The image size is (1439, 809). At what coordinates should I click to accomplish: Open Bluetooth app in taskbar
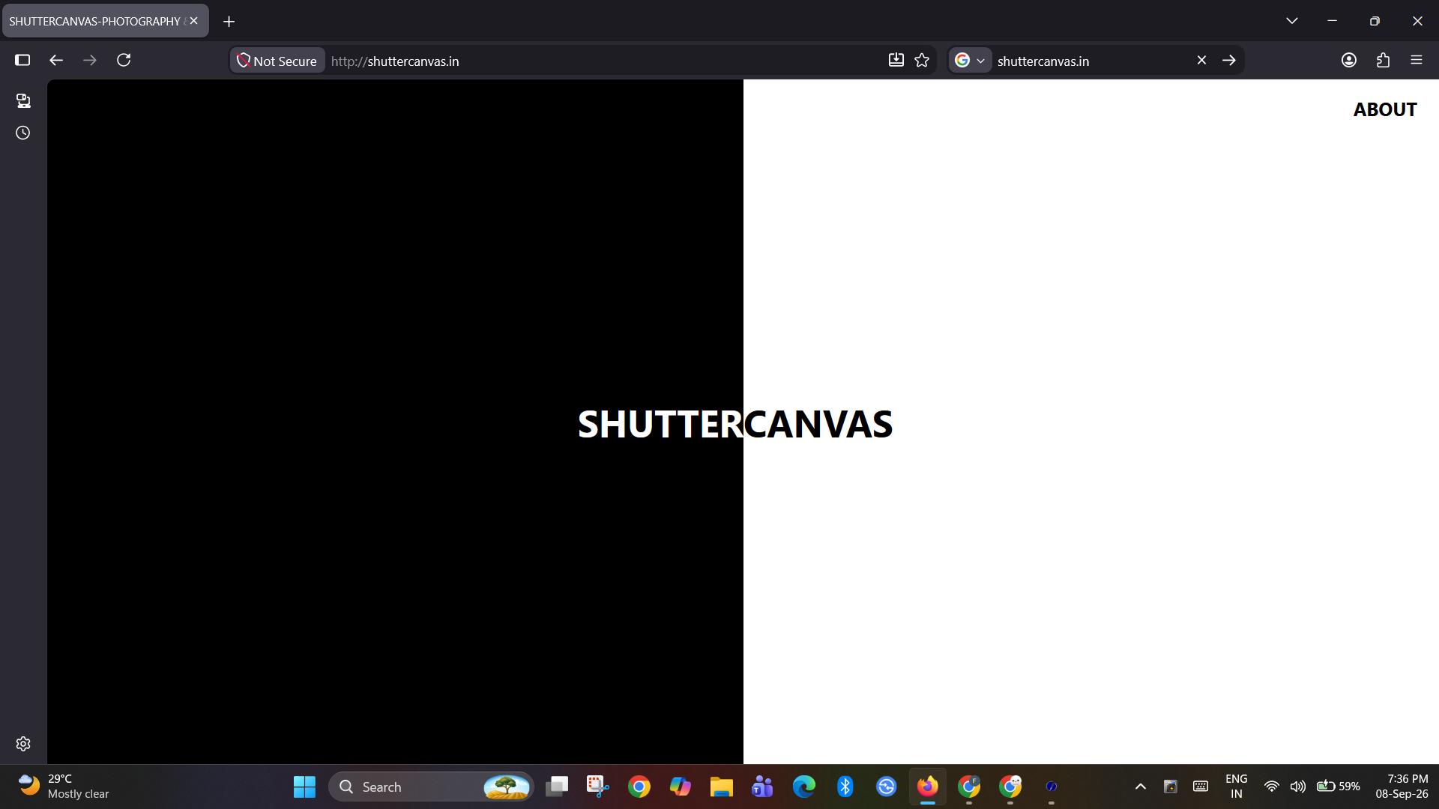[845, 787]
